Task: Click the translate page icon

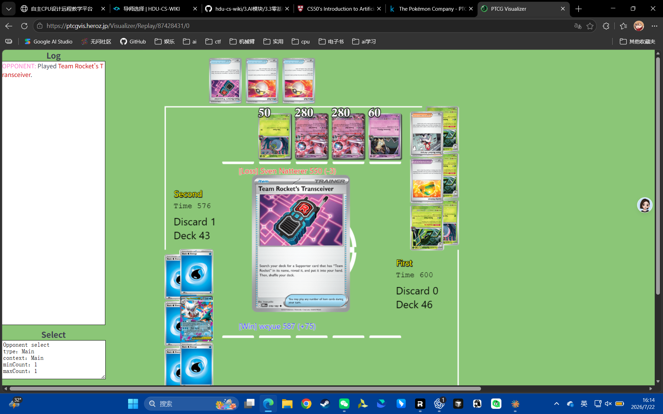Action: [x=578, y=26]
